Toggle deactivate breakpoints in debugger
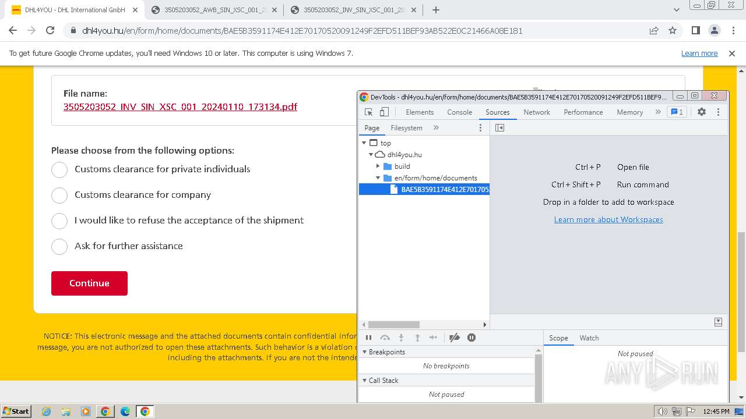This screenshot has height=419, width=746. (x=455, y=338)
